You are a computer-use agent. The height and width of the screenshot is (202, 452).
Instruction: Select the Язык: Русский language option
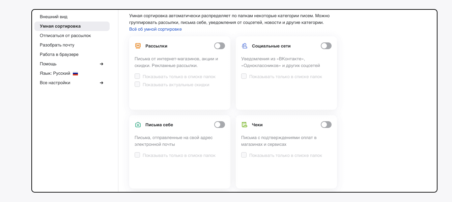(55, 73)
